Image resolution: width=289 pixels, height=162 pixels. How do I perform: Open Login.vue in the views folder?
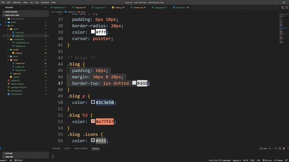[x=20, y=67]
